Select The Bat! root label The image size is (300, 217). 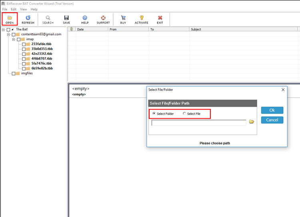coord(22,29)
